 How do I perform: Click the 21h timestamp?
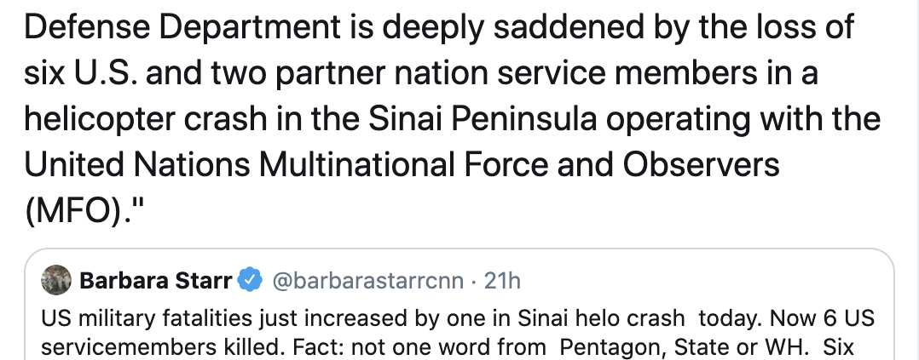pyautogui.click(x=502, y=280)
